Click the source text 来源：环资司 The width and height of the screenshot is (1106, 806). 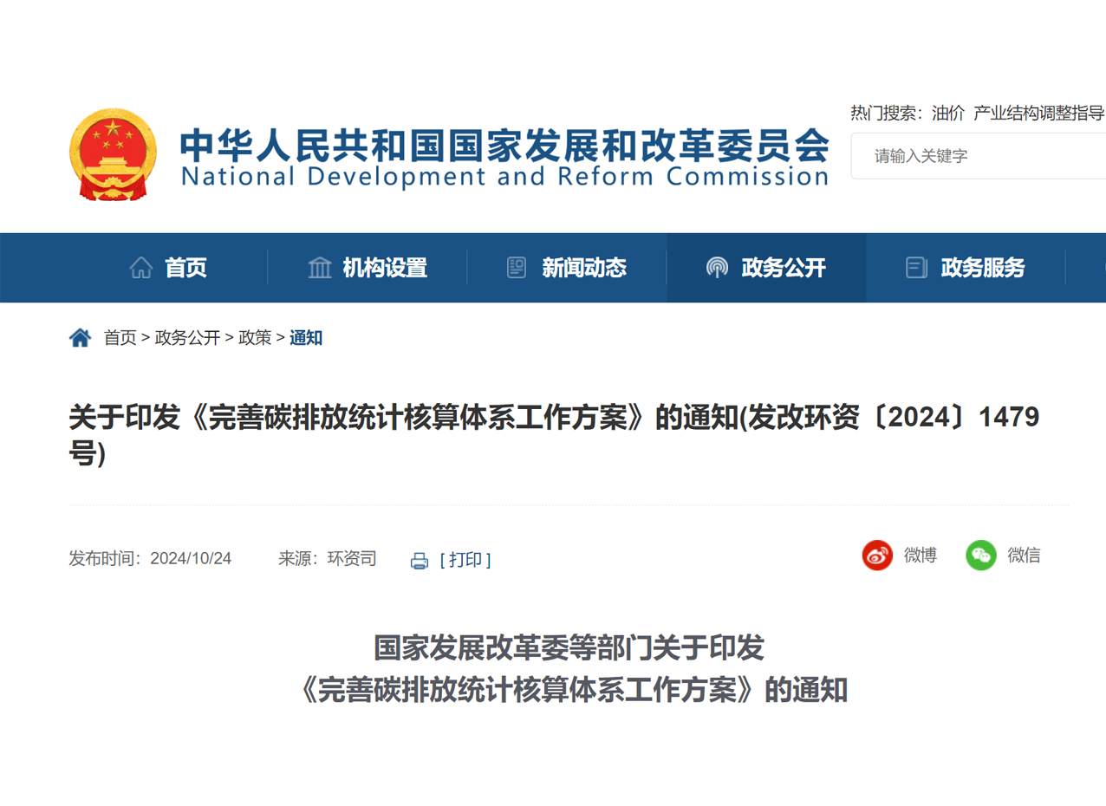click(328, 558)
